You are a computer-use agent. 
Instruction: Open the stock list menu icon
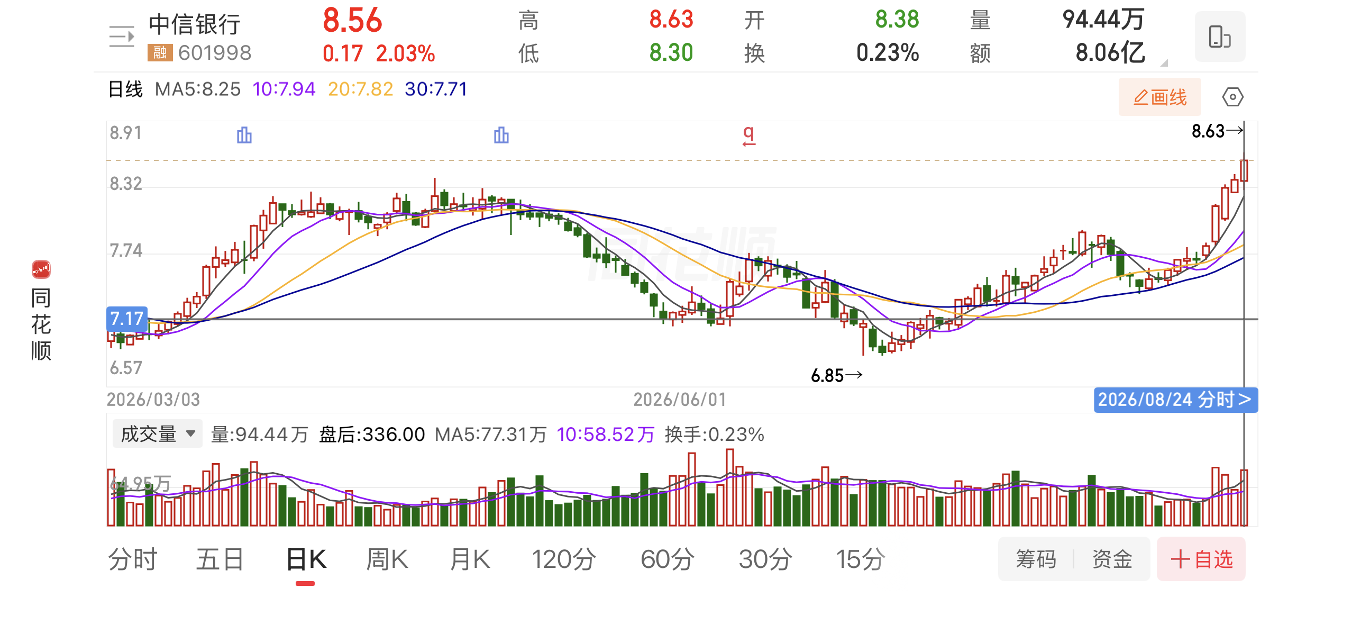[122, 37]
